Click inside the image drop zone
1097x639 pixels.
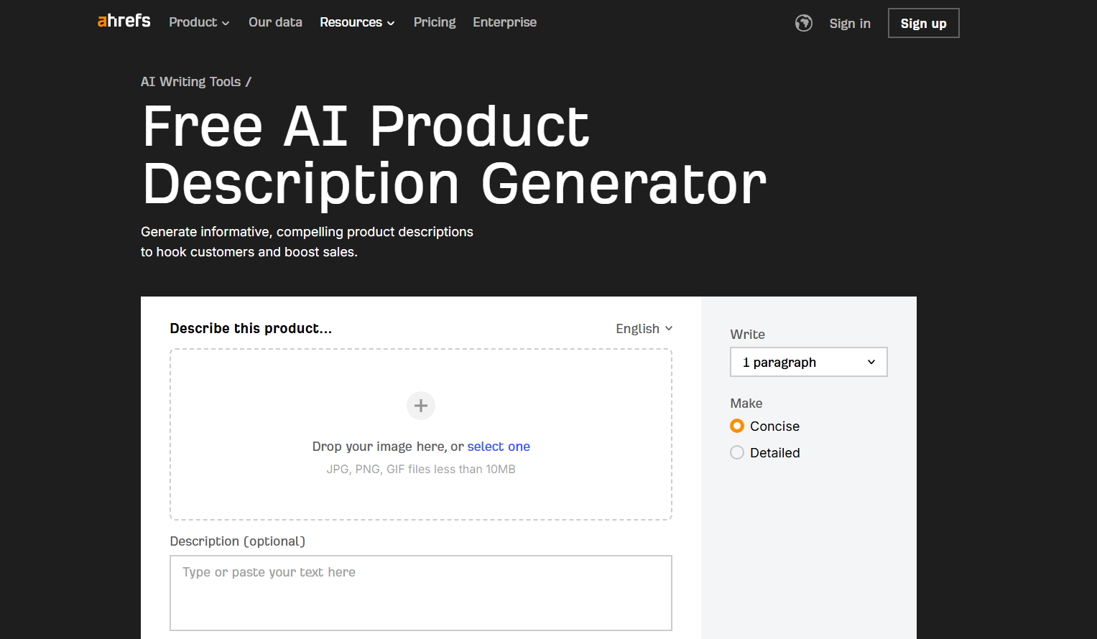coord(421,434)
